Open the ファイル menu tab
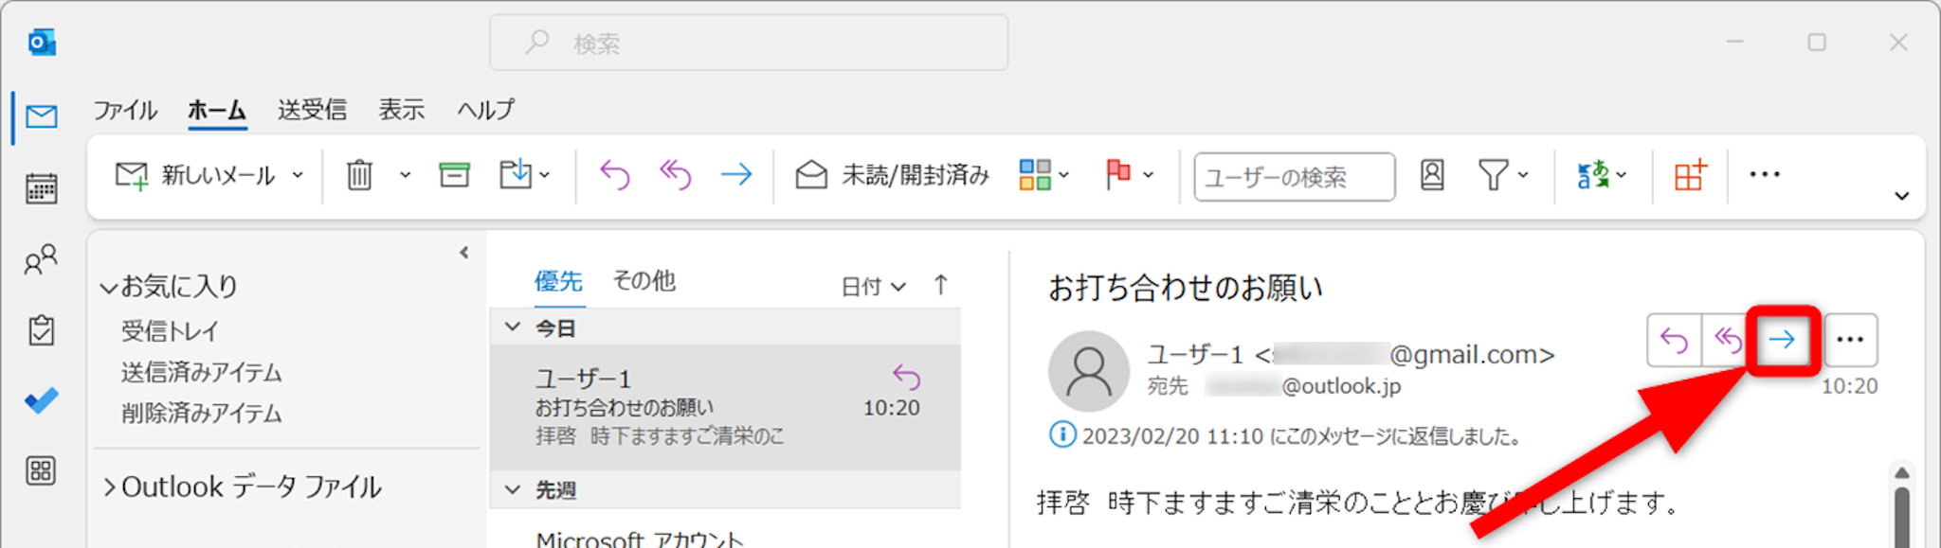Screen dimensions: 1941x548 [124, 110]
